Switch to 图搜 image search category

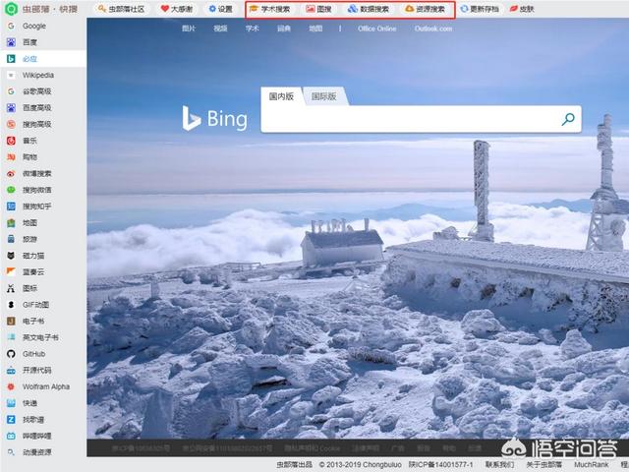[x=318, y=9]
